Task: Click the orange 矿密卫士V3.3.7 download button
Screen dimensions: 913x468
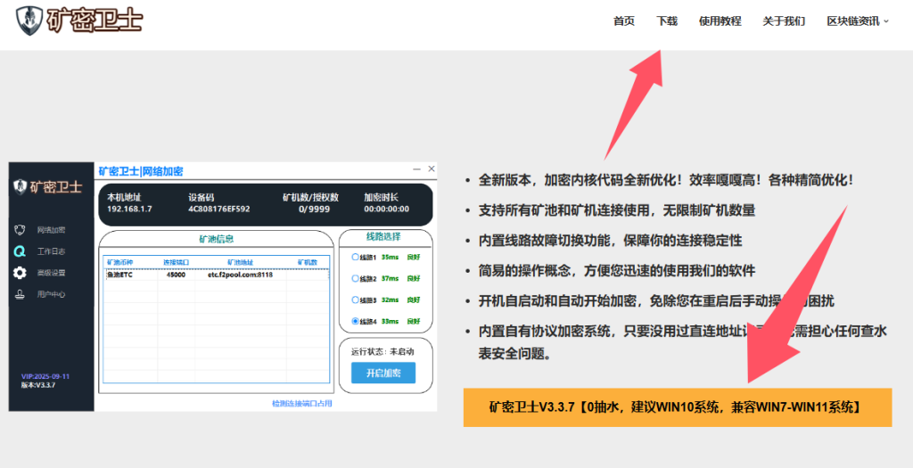Action: pyautogui.click(x=677, y=407)
